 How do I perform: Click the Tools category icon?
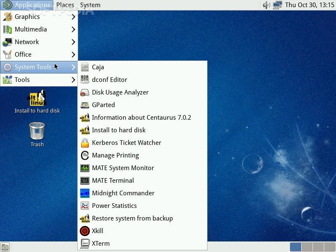[x=8, y=80]
